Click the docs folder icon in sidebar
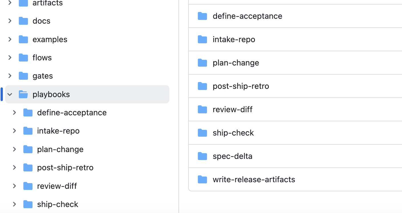 coord(23,21)
